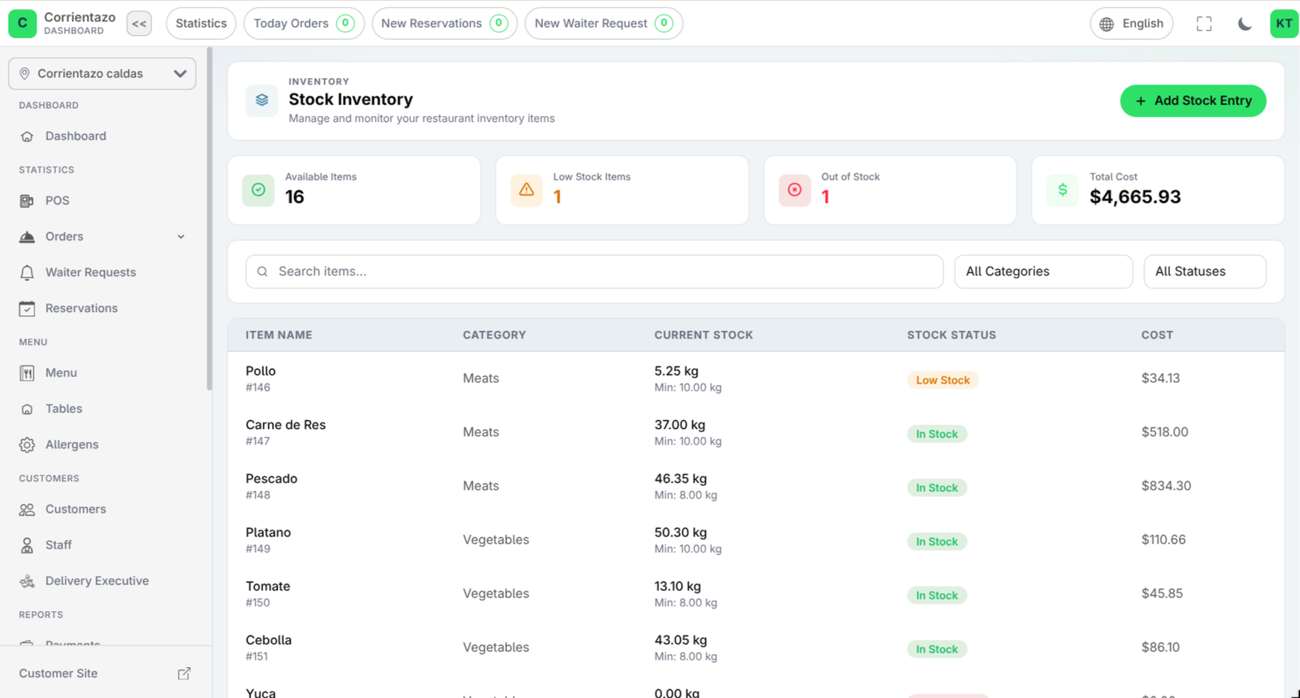This screenshot has height=698, width=1300.
Task: Open the KT user avatar menu
Action: (1285, 24)
